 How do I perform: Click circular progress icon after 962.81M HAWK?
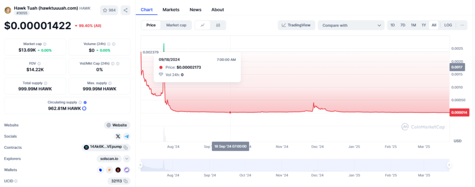tap(84, 108)
